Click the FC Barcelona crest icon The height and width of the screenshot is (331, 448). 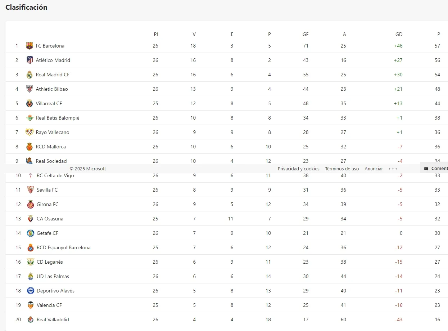(x=30, y=46)
